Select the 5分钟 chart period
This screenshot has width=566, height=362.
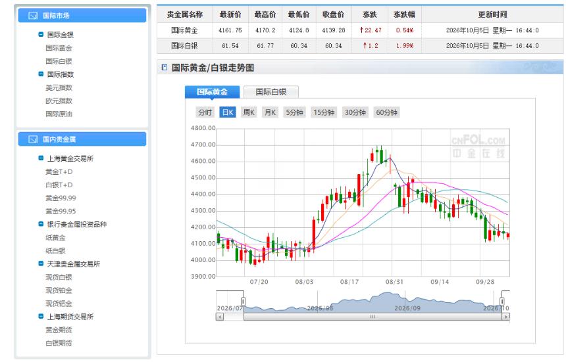(295, 112)
